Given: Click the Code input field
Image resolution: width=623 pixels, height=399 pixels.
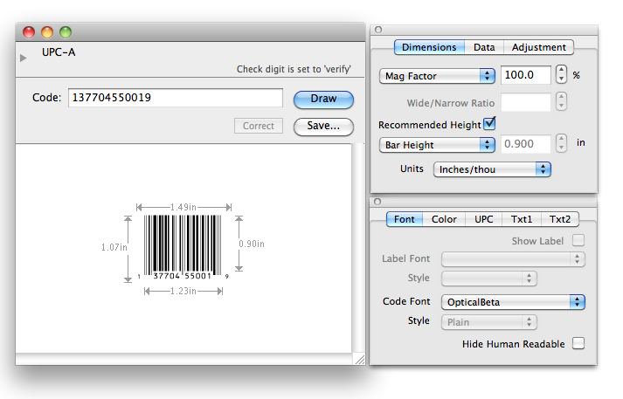Looking at the screenshot, I should [x=176, y=98].
